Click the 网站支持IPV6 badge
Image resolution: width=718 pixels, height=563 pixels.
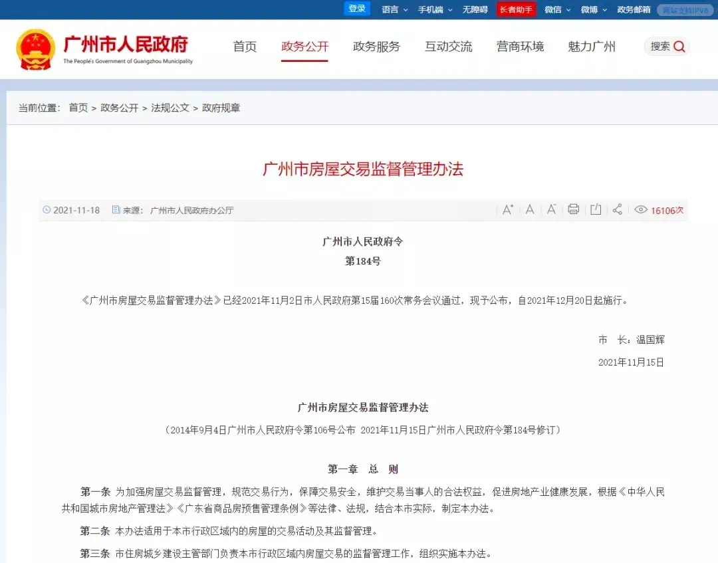tap(685, 10)
